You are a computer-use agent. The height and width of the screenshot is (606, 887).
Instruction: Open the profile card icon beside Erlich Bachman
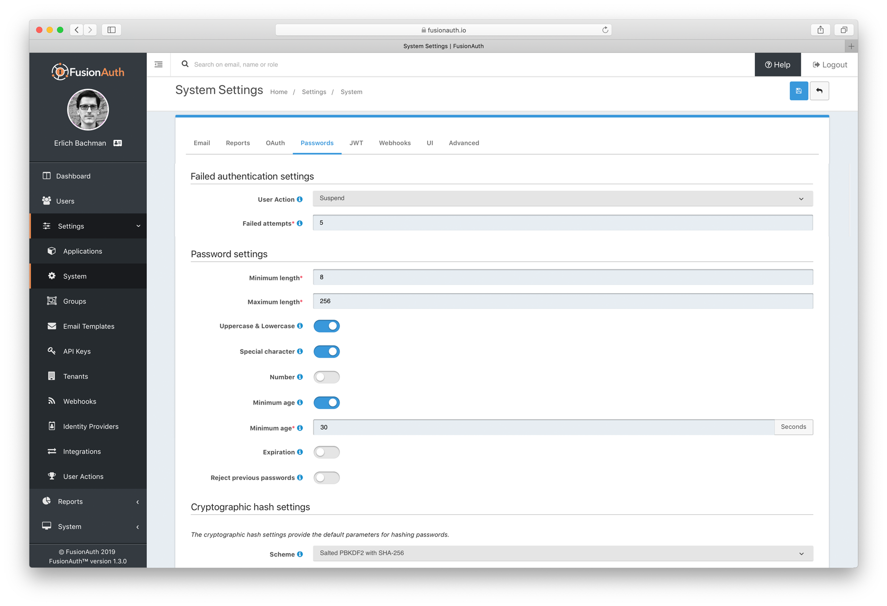(118, 143)
